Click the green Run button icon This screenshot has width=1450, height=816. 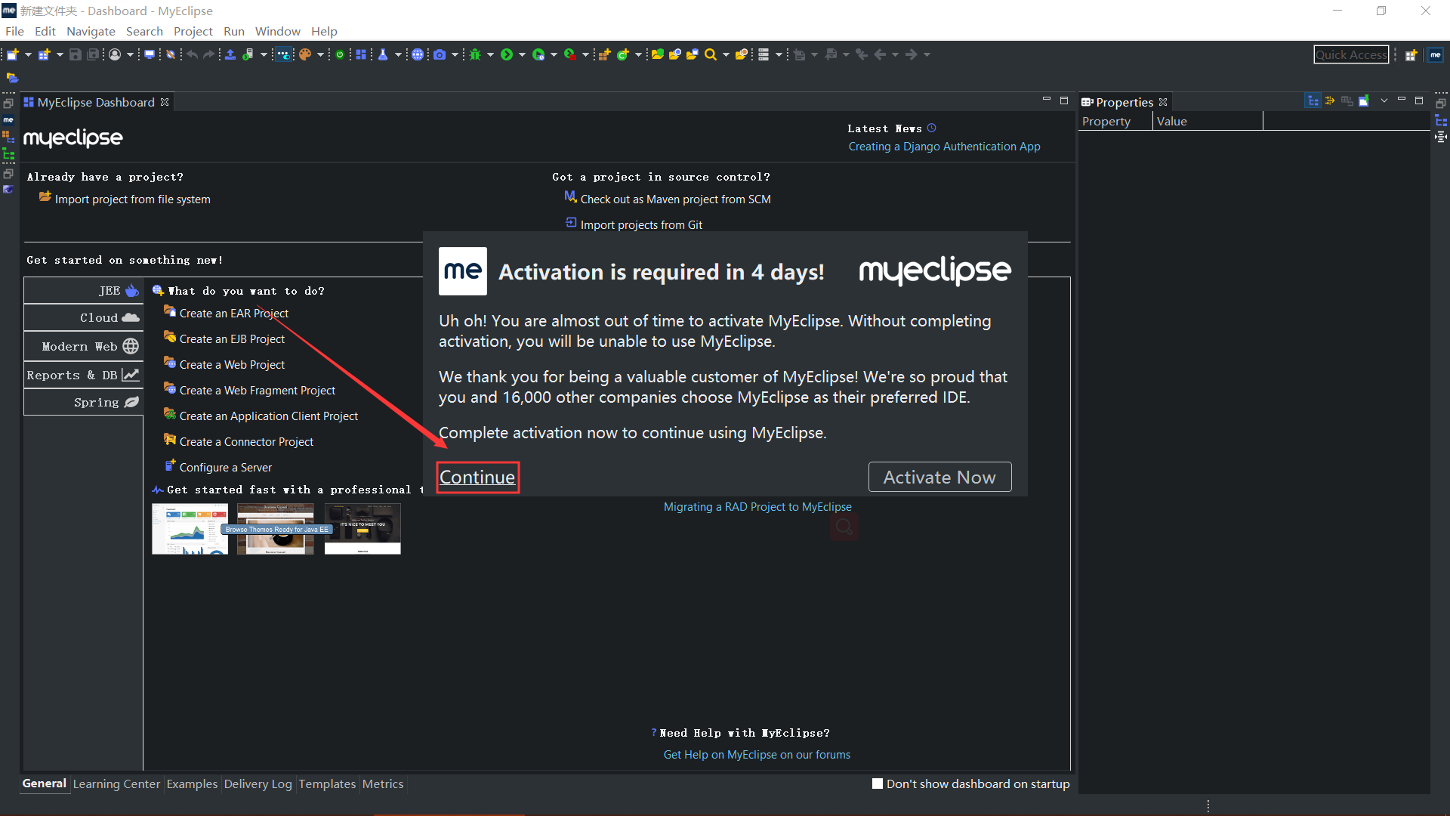click(x=507, y=54)
